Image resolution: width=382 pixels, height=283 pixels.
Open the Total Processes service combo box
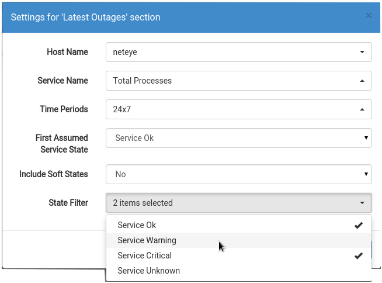click(239, 81)
